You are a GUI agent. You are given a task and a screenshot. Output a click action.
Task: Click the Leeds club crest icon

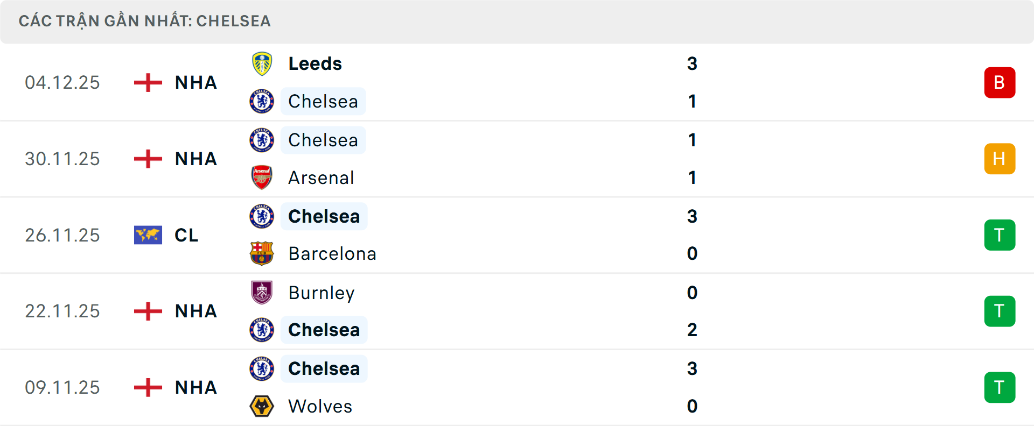[x=262, y=63]
